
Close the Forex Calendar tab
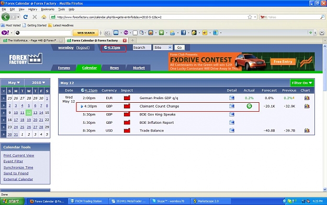click(125, 40)
